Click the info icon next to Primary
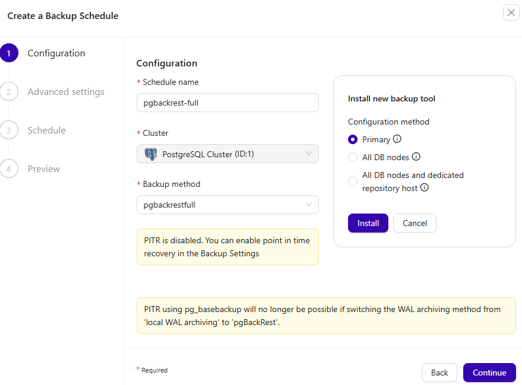Image resolution: width=522 pixels, height=385 pixels. click(x=397, y=139)
